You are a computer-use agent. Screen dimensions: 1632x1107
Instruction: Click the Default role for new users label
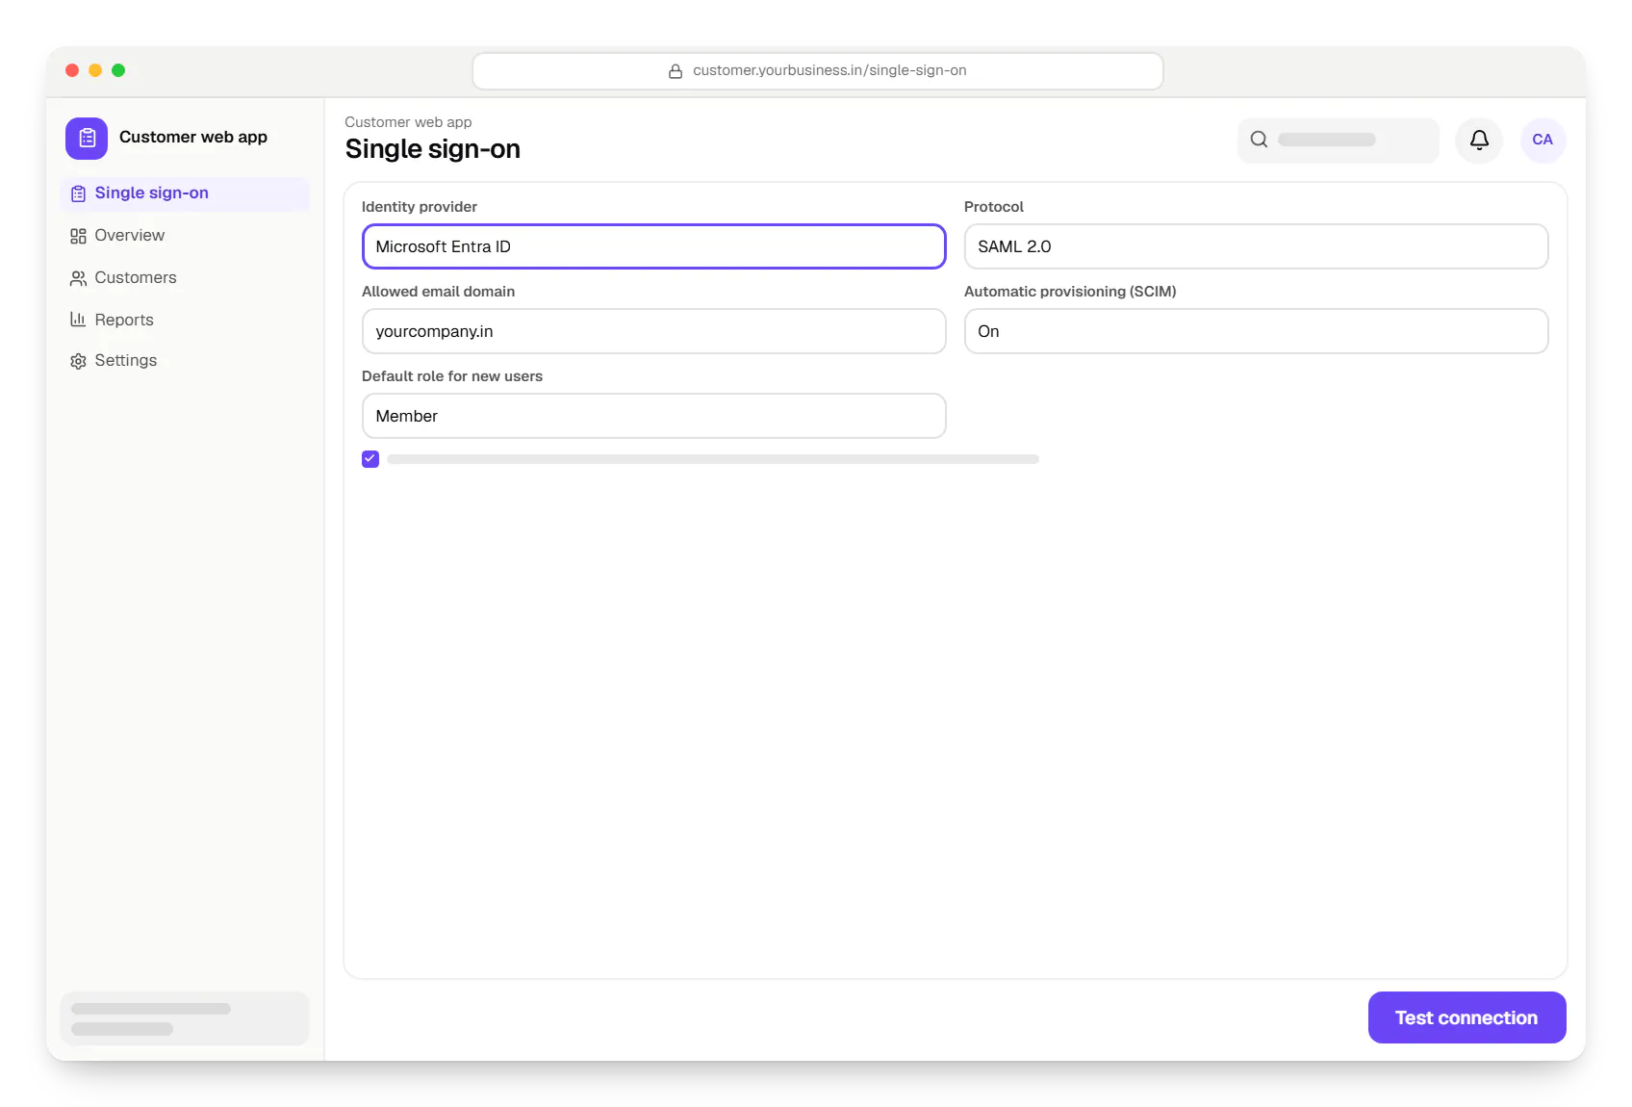452,376
